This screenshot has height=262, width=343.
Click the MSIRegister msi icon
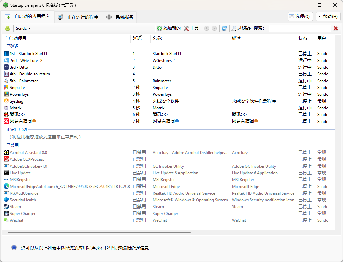point(6,179)
